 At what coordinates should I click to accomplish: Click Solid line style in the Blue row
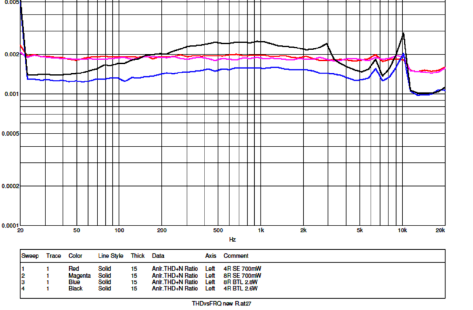pos(105,282)
